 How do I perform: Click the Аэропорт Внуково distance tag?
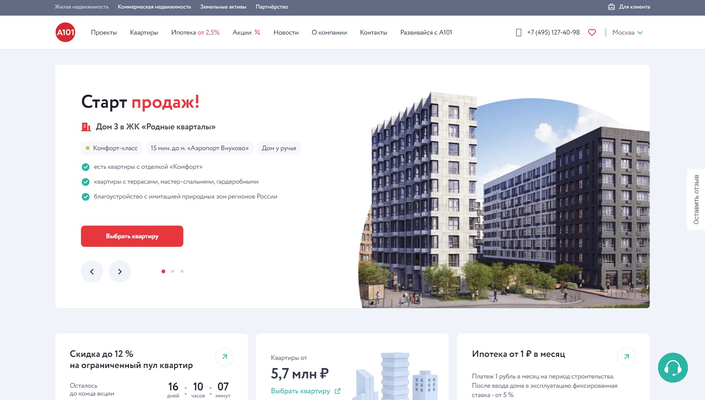[x=200, y=148]
